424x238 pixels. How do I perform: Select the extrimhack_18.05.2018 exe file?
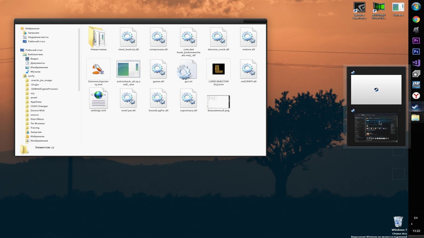[x=129, y=73]
